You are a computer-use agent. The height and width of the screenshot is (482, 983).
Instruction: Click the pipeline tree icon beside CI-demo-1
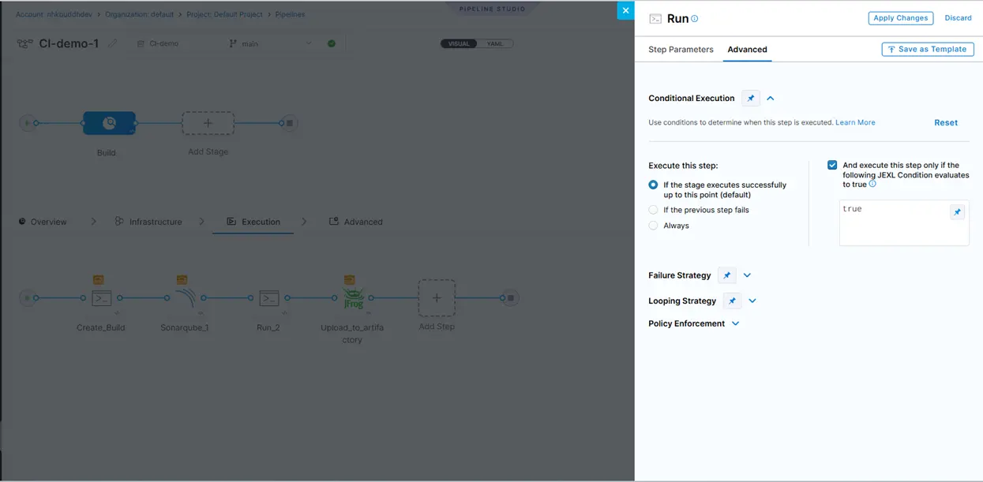25,43
